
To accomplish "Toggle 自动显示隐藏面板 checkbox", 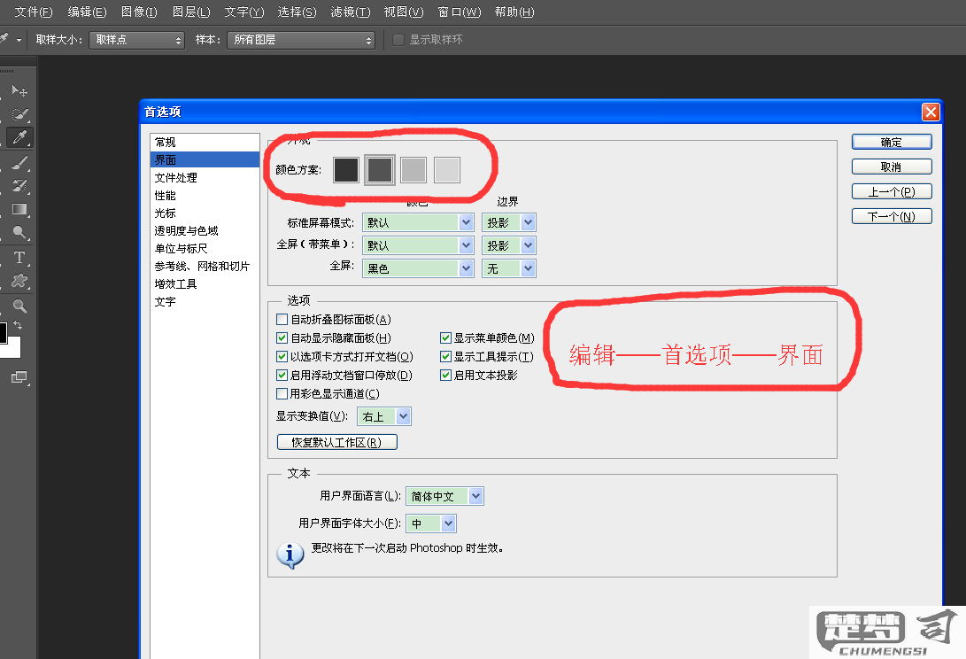I will [282, 337].
